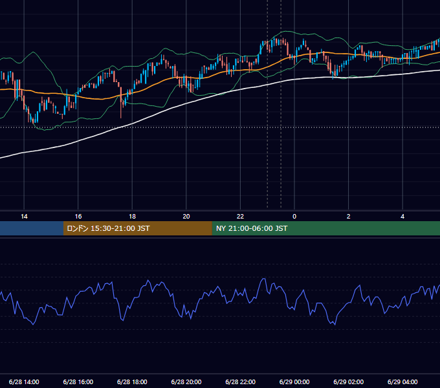
Task: Select the NY 21:00-06:00 JST session bar
Action: [325, 228]
